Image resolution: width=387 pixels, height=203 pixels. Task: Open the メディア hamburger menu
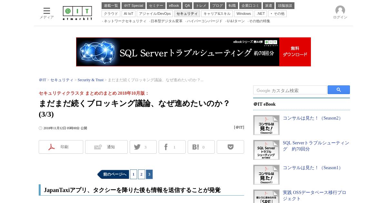[x=47, y=13]
